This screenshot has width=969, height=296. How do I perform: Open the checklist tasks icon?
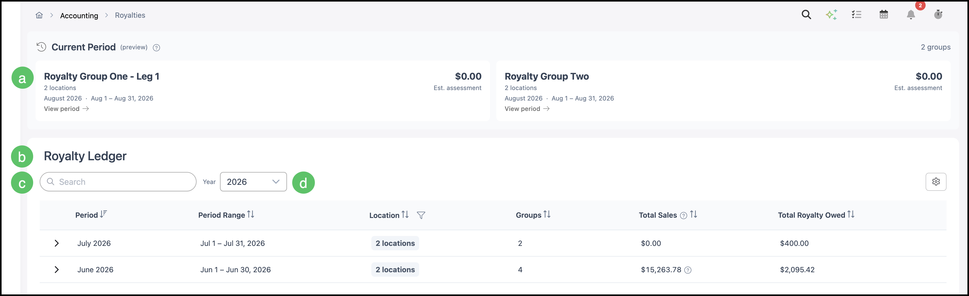point(857,15)
